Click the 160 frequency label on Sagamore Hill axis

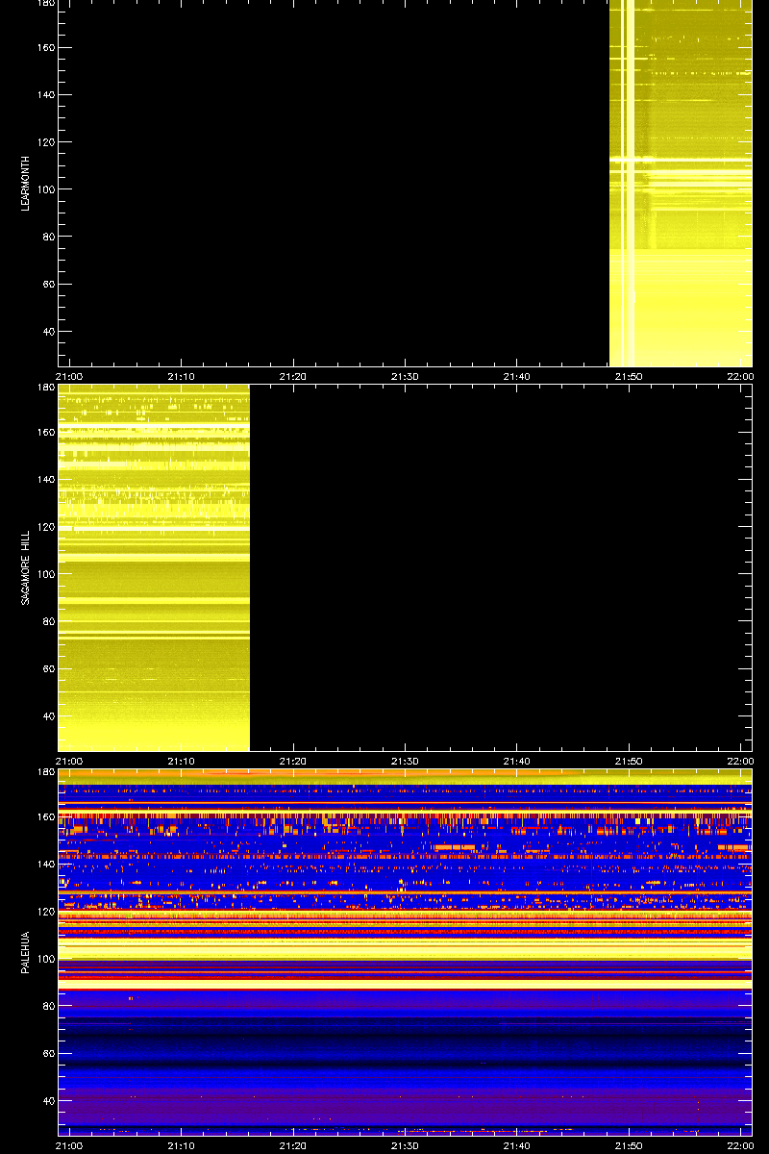45,433
